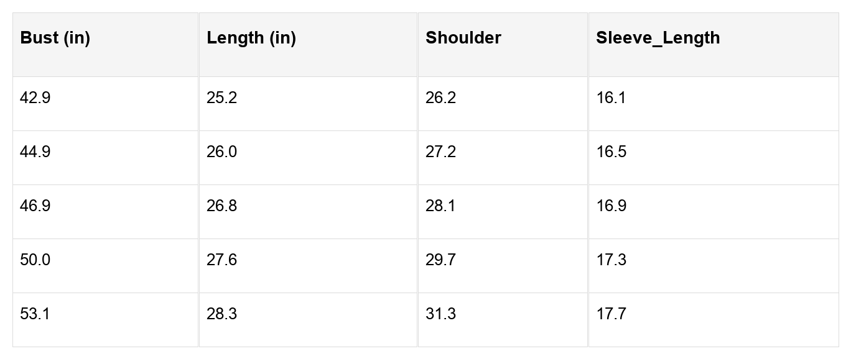Click the shoulder cell showing 29.7
The image size is (851, 359).
[x=441, y=260]
